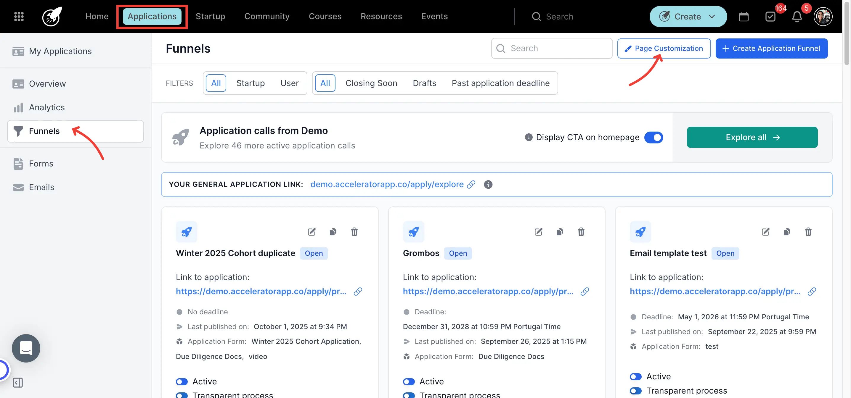Screen dimensions: 851x398
Task: Edit the Winter 2025 Cohort duplicate funnel
Action: click(x=312, y=232)
